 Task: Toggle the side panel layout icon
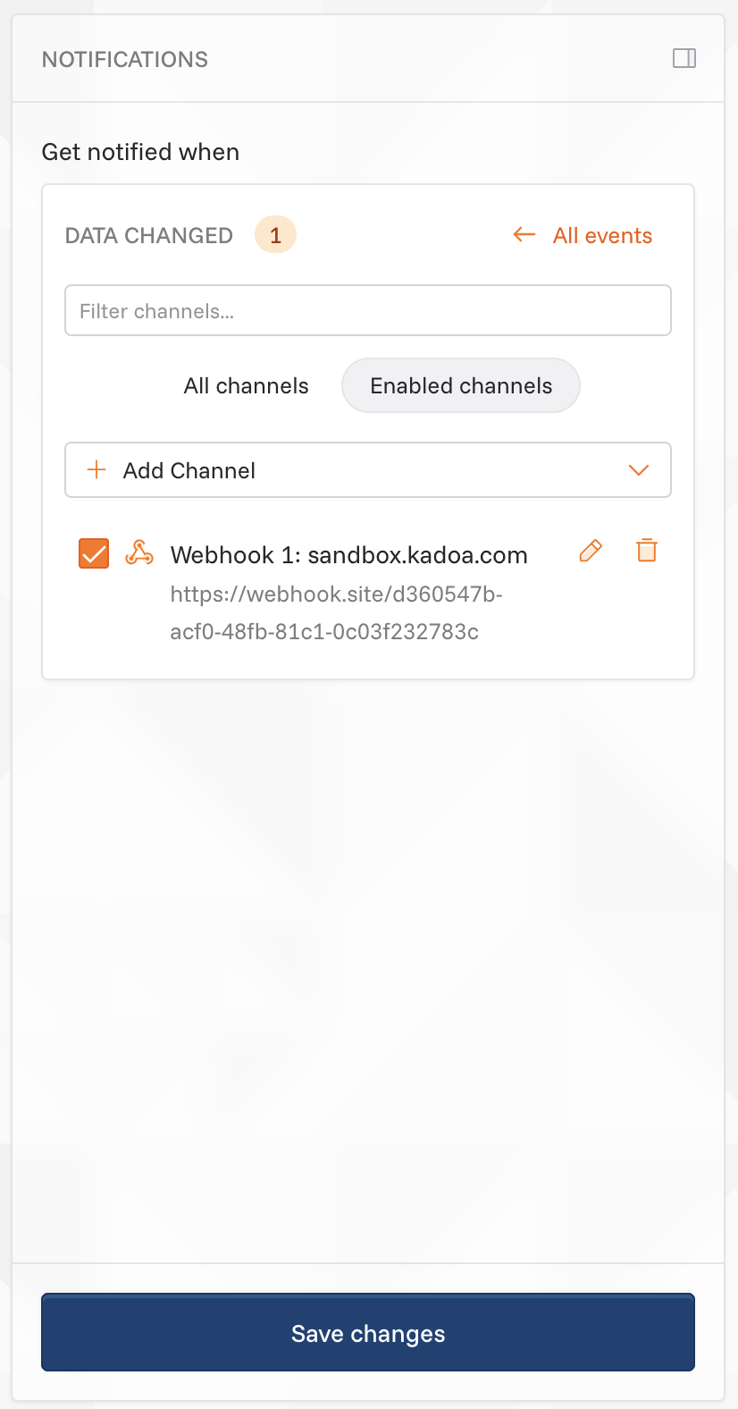(x=684, y=59)
